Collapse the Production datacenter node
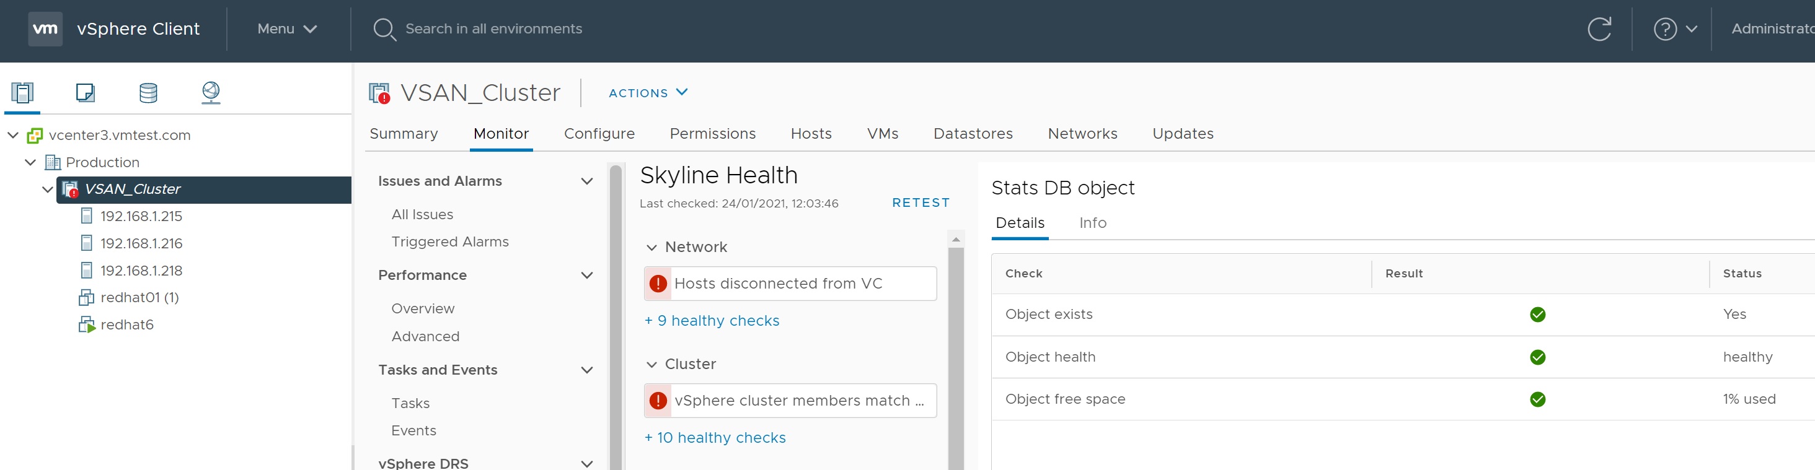 (x=30, y=162)
